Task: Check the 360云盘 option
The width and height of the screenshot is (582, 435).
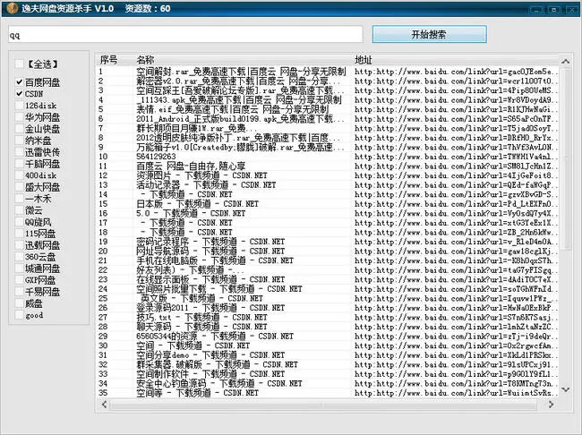Action: [x=20, y=257]
